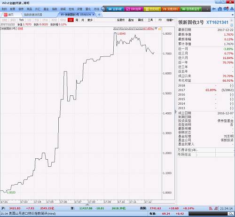Open the 宏观 menu
Screen dimensions: 235x217
pyautogui.click(x=71, y=9)
